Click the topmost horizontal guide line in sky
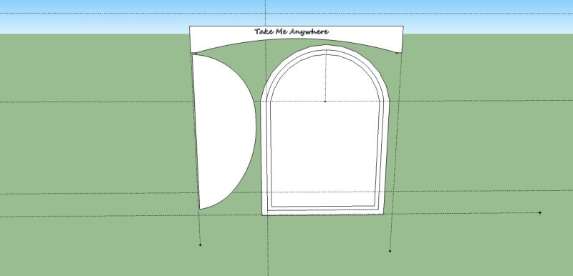The image size is (573, 276). 110,14
